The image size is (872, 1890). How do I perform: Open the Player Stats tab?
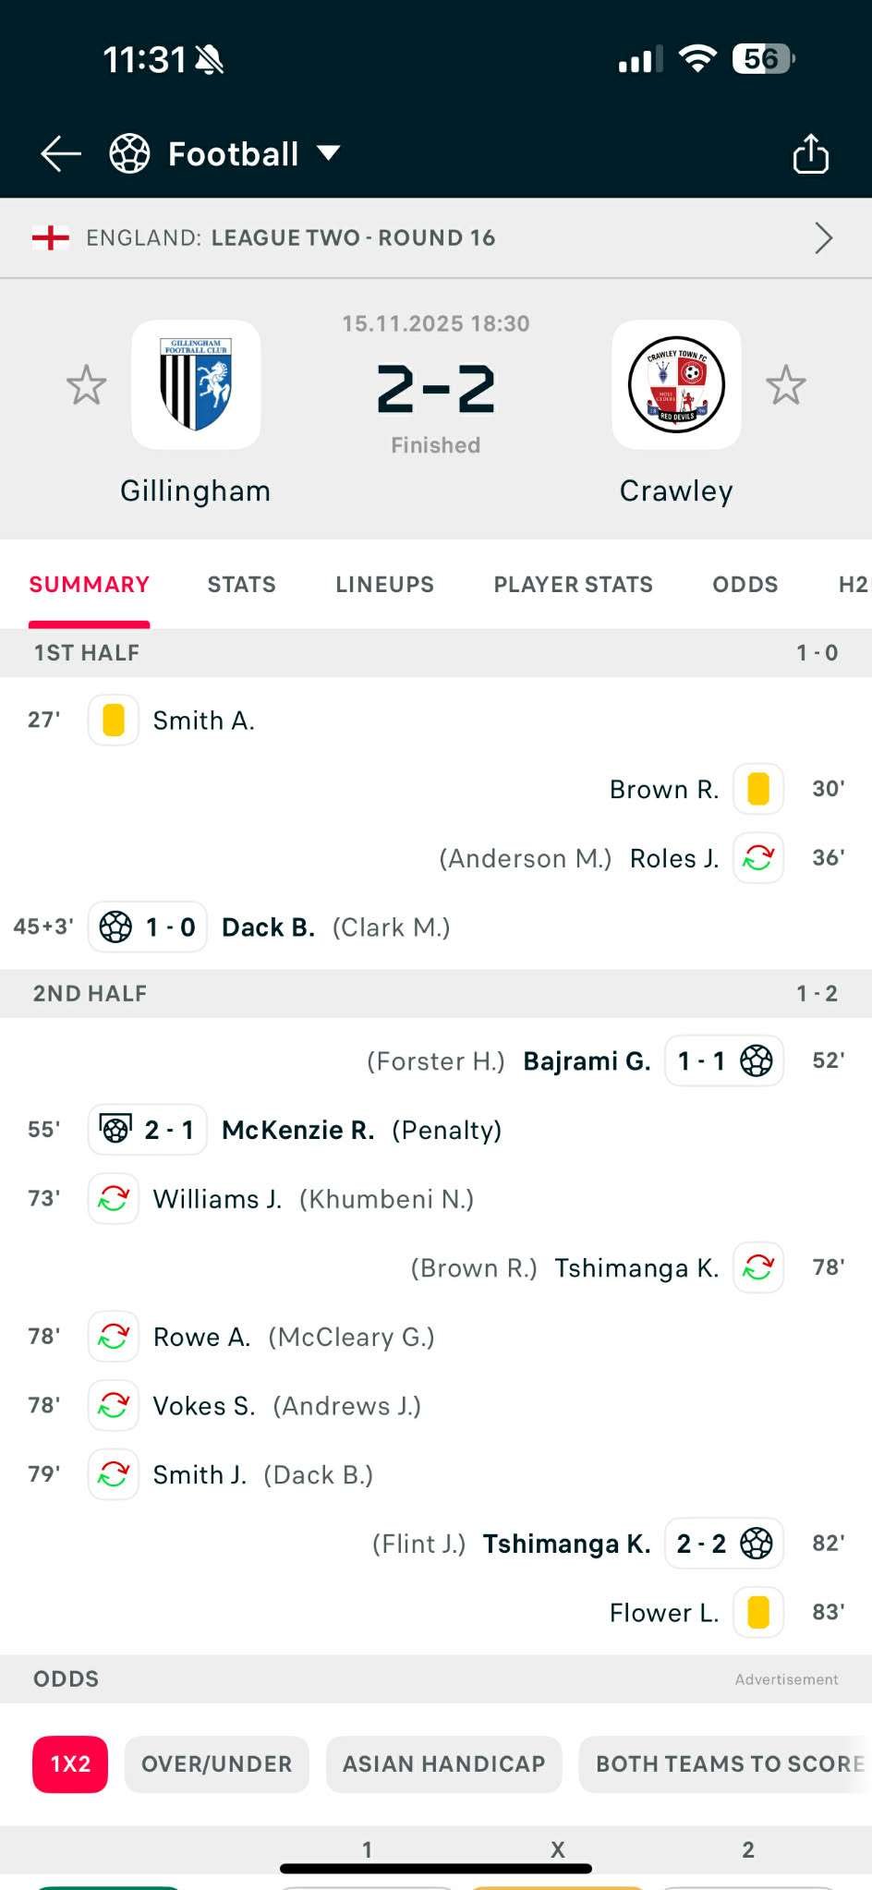click(573, 584)
